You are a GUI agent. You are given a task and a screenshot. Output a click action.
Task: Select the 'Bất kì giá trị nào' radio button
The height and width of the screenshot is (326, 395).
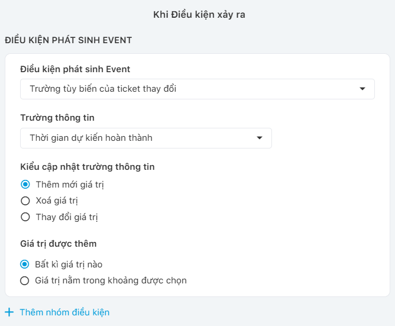tap(24, 264)
